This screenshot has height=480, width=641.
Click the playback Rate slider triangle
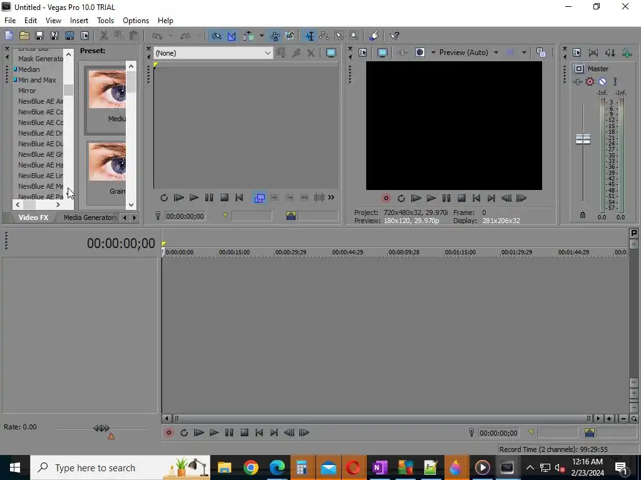(x=111, y=436)
